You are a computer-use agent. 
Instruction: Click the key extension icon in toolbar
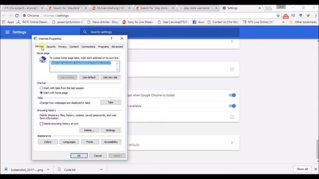coord(301,15)
